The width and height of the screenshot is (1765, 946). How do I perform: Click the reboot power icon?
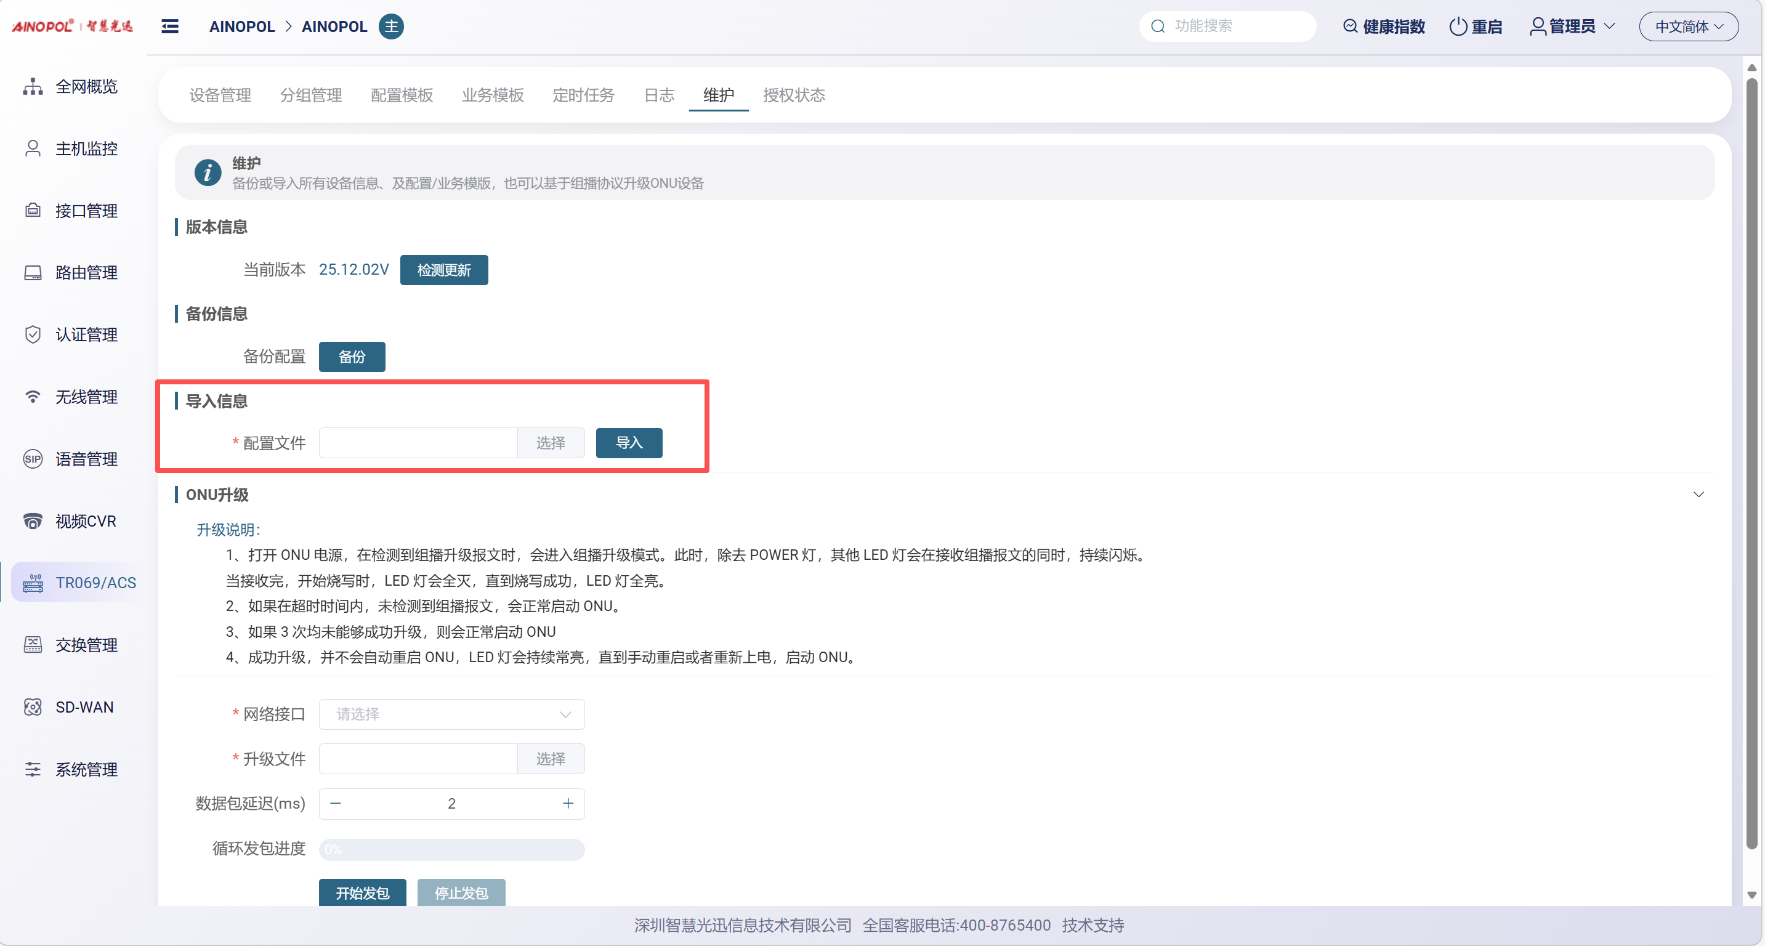pos(1457,26)
